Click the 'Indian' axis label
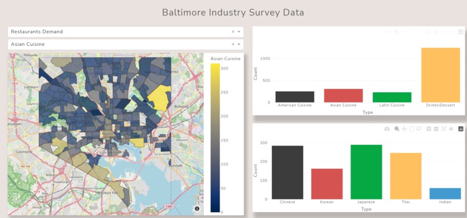Screen dimensions: 467x218 (445, 202)
